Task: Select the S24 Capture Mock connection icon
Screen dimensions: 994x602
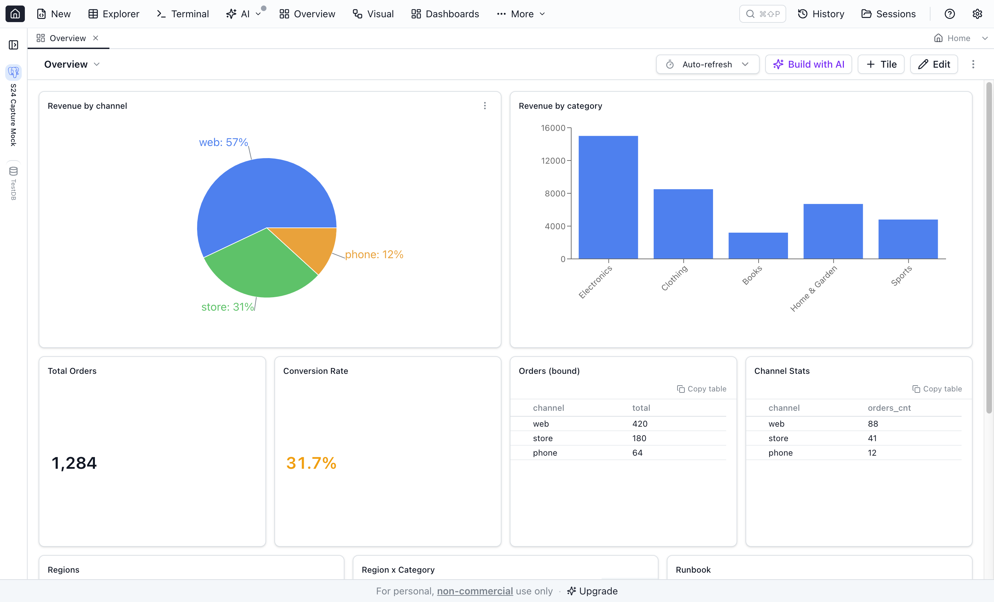Action: (13, 72)
